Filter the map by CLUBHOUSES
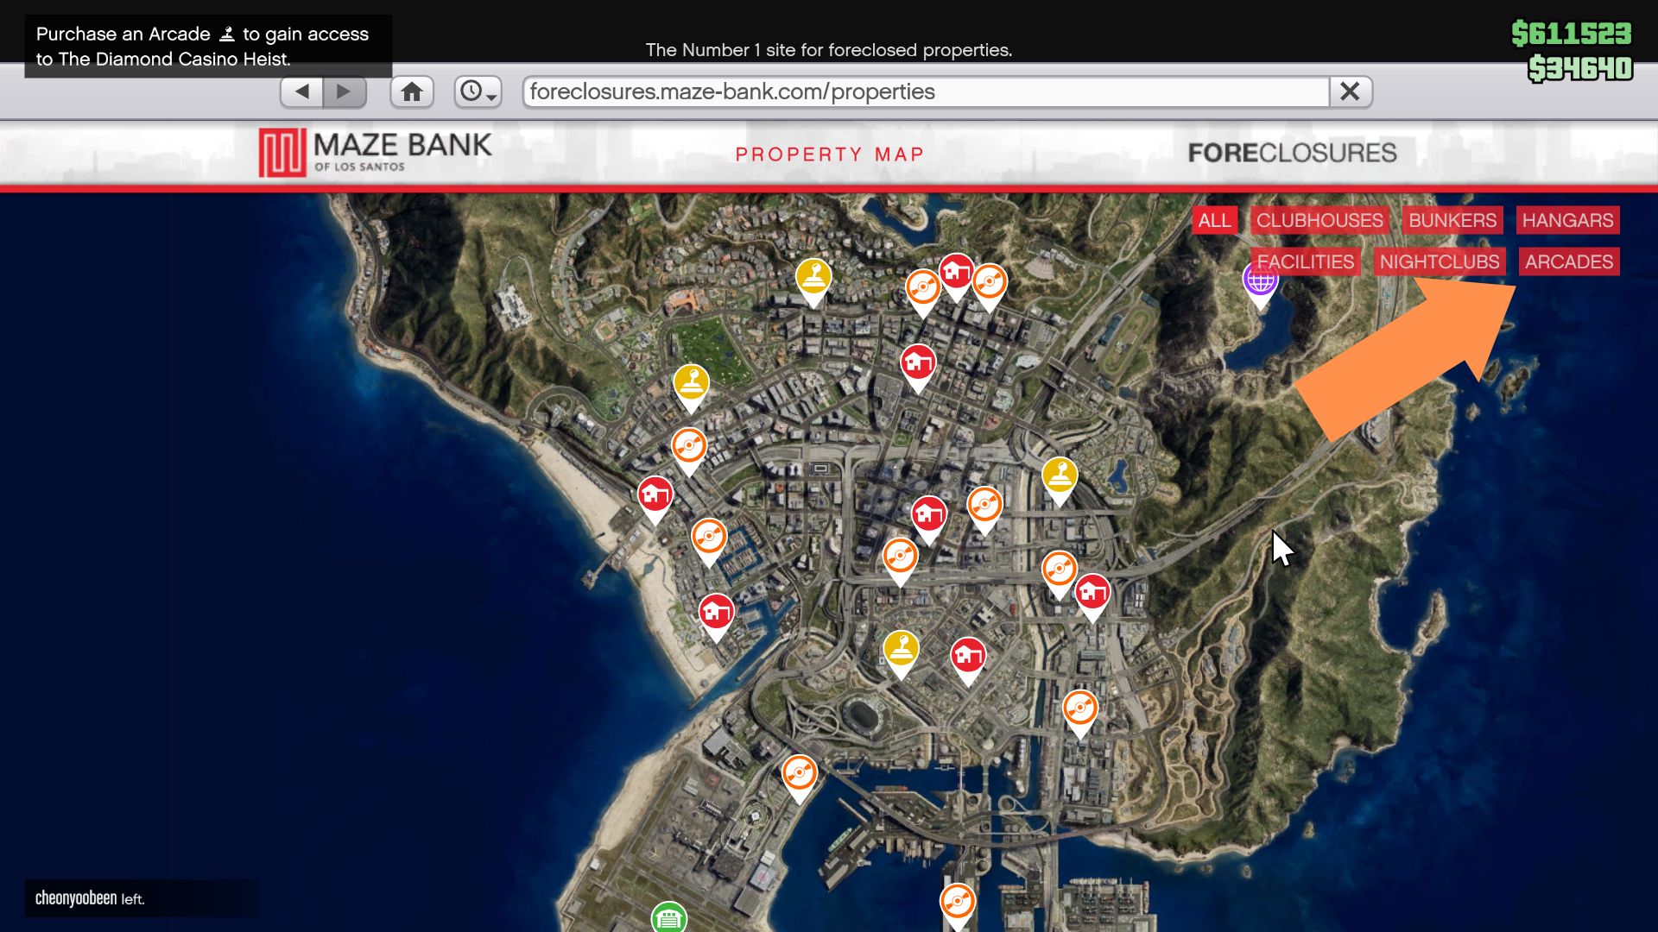The image size is (1658, 932). [x=1319, y=220]
